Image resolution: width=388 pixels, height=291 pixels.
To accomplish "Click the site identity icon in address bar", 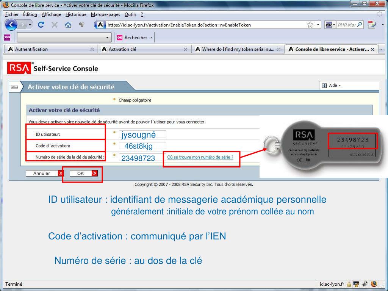I will 100,25.
